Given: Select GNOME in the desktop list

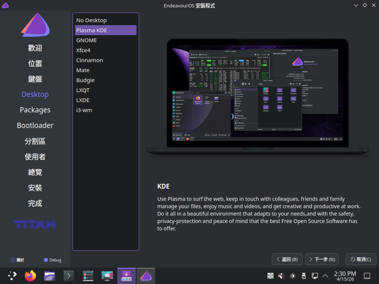Looking at the screenshot, I should (x=86, y=40).
